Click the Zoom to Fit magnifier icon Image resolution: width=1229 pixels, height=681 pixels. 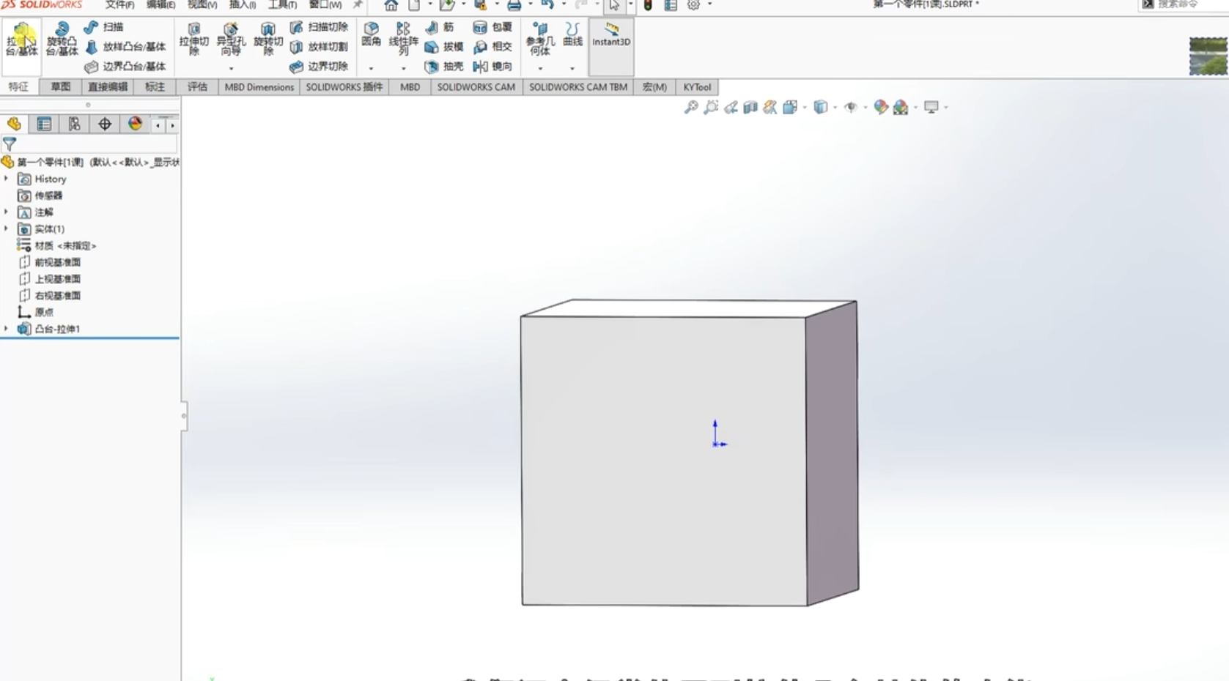(690, 108)
